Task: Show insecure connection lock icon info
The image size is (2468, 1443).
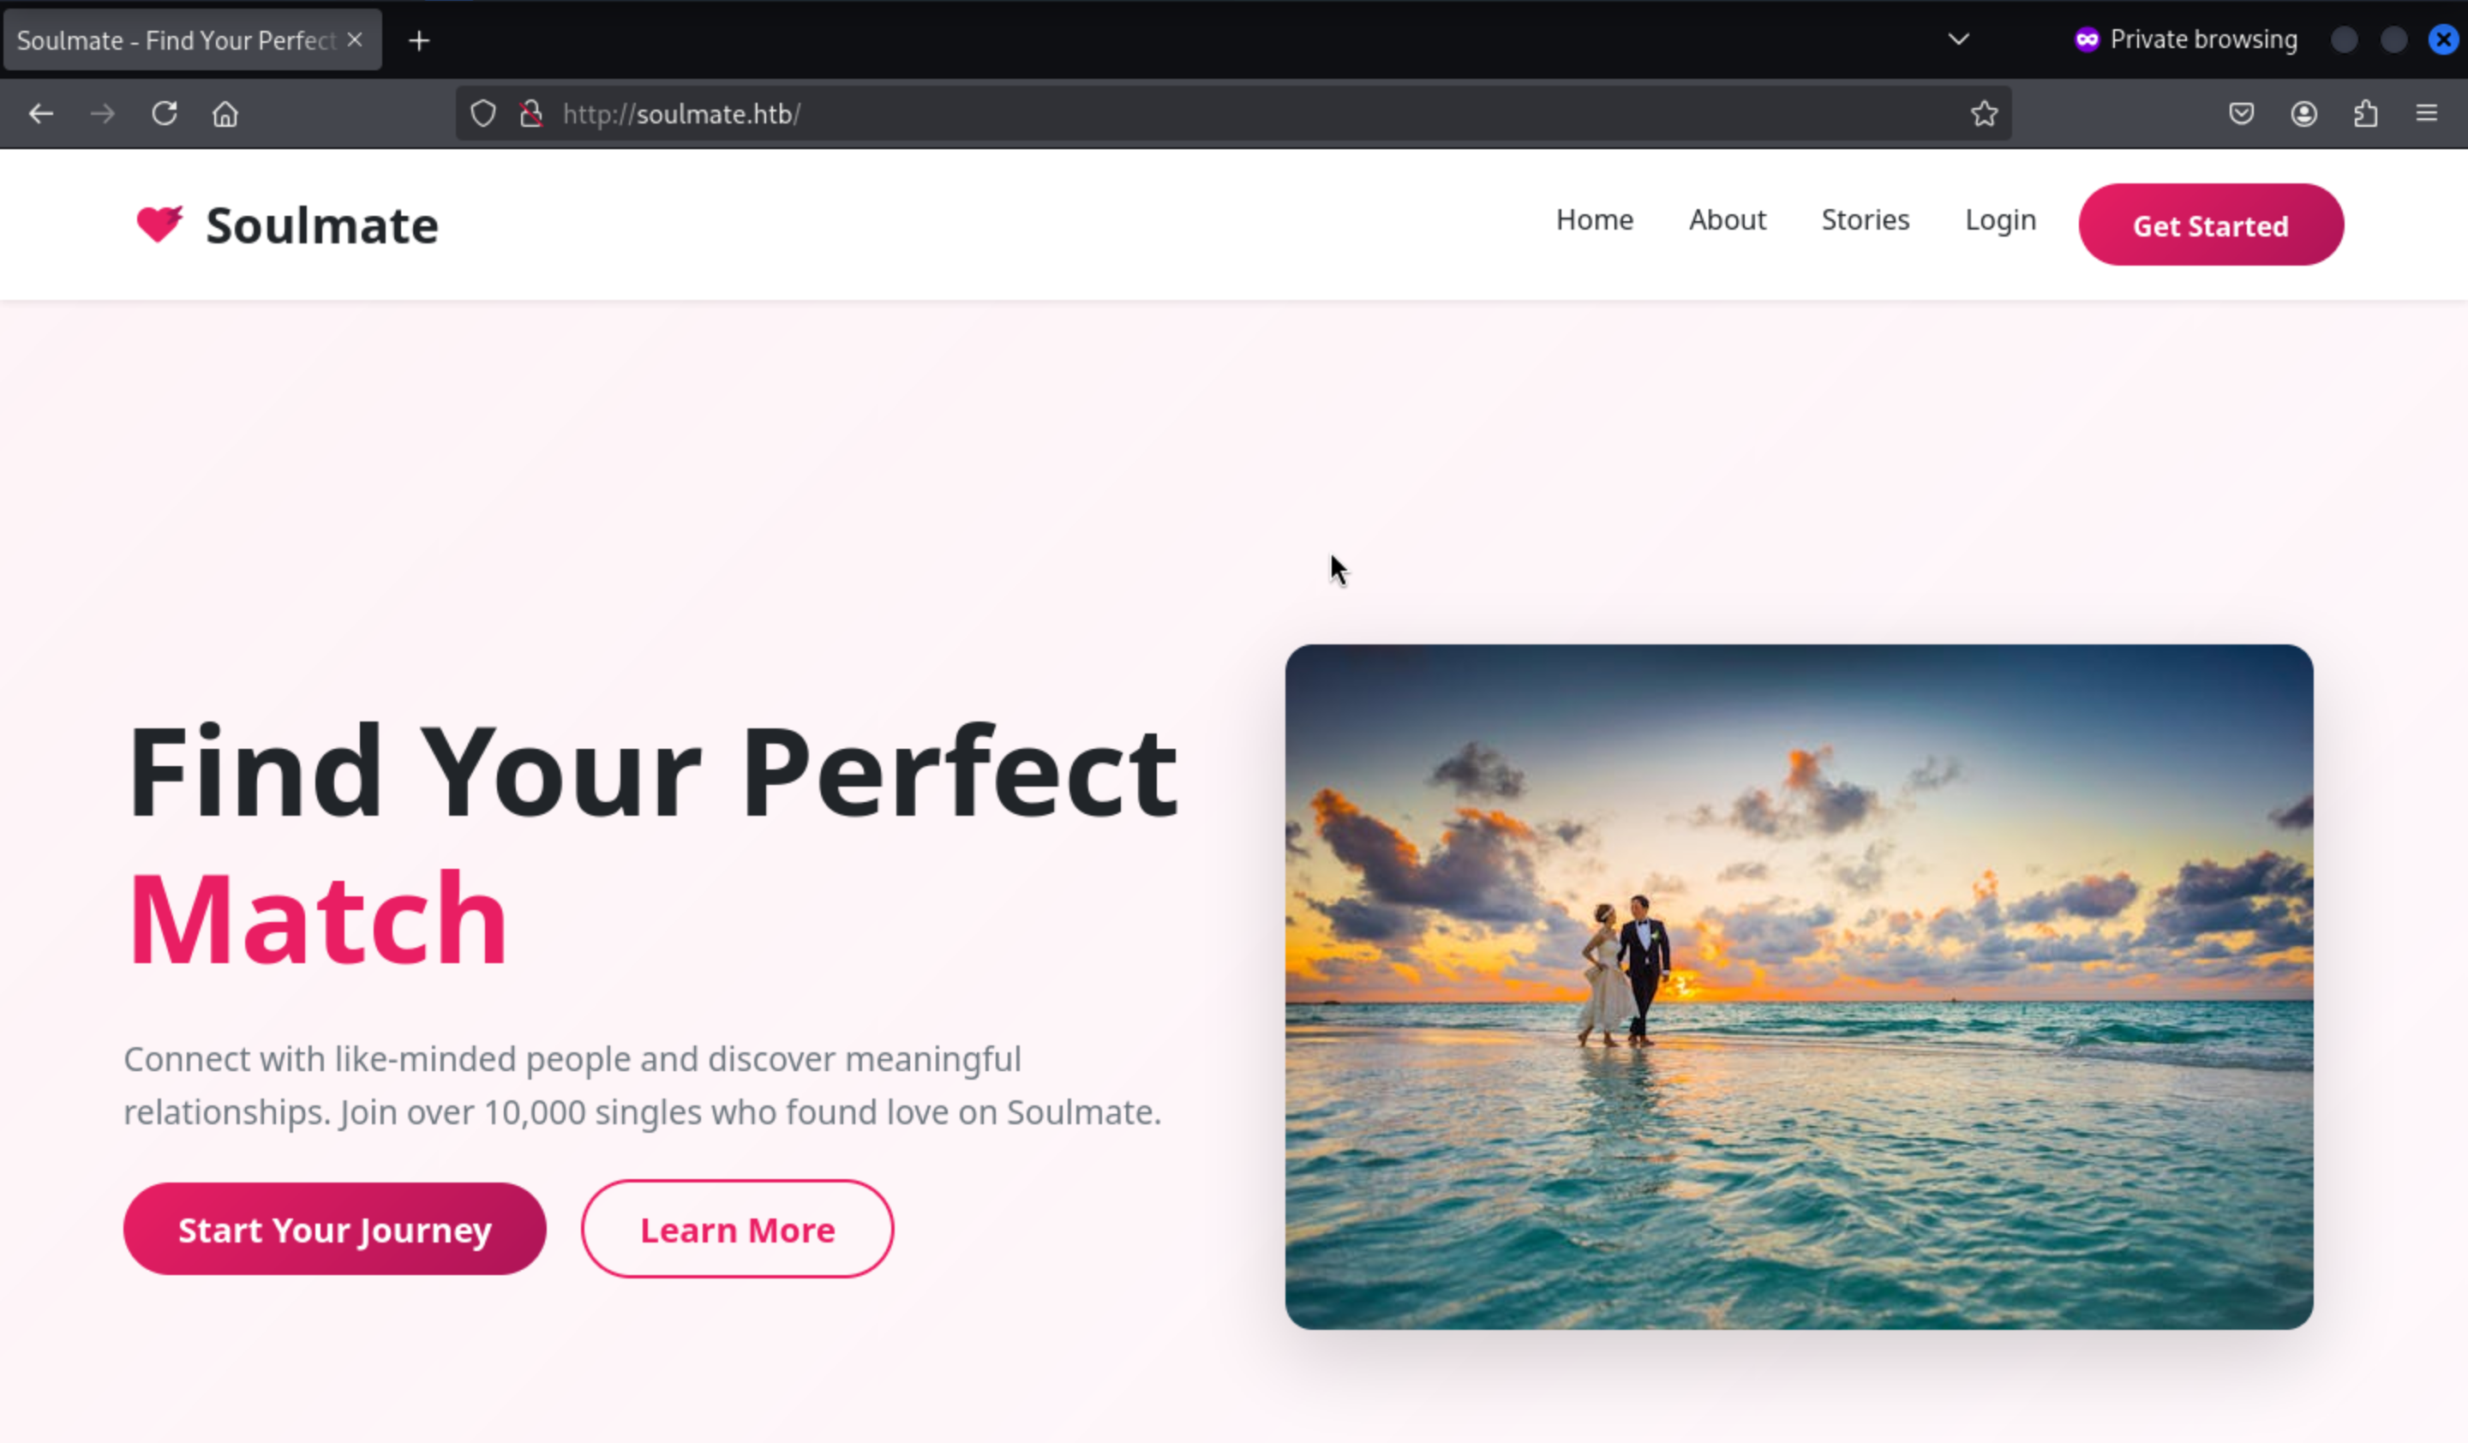Action: pos(530,114)
